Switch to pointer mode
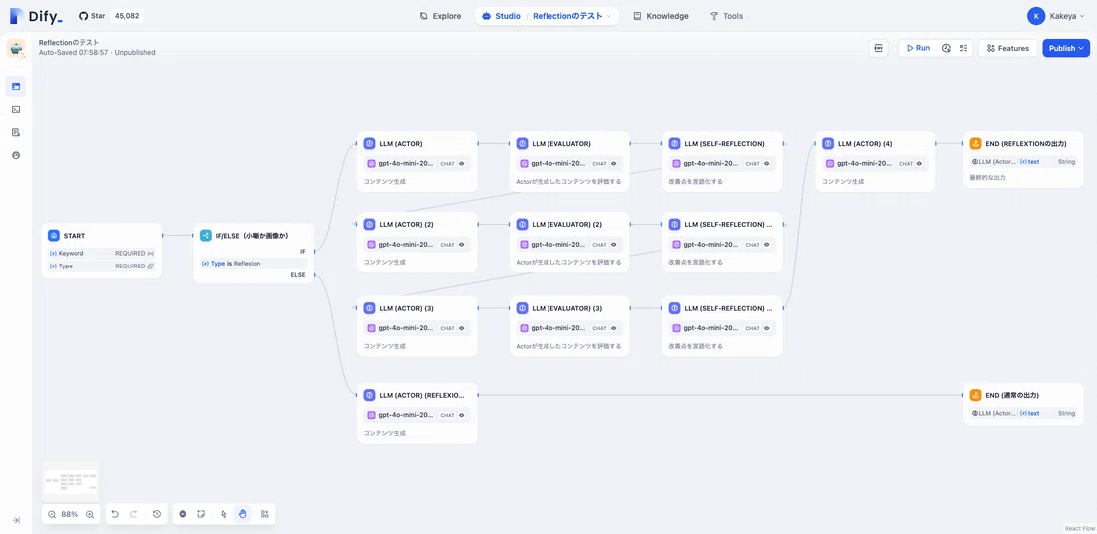Viewport: 1097px width, 534px height. pos(223,514)
